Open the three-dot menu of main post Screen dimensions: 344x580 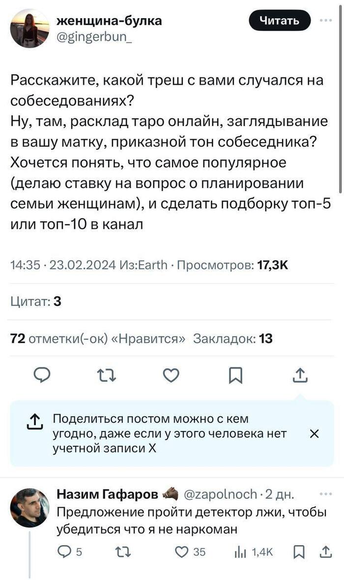tap(325, 20)
